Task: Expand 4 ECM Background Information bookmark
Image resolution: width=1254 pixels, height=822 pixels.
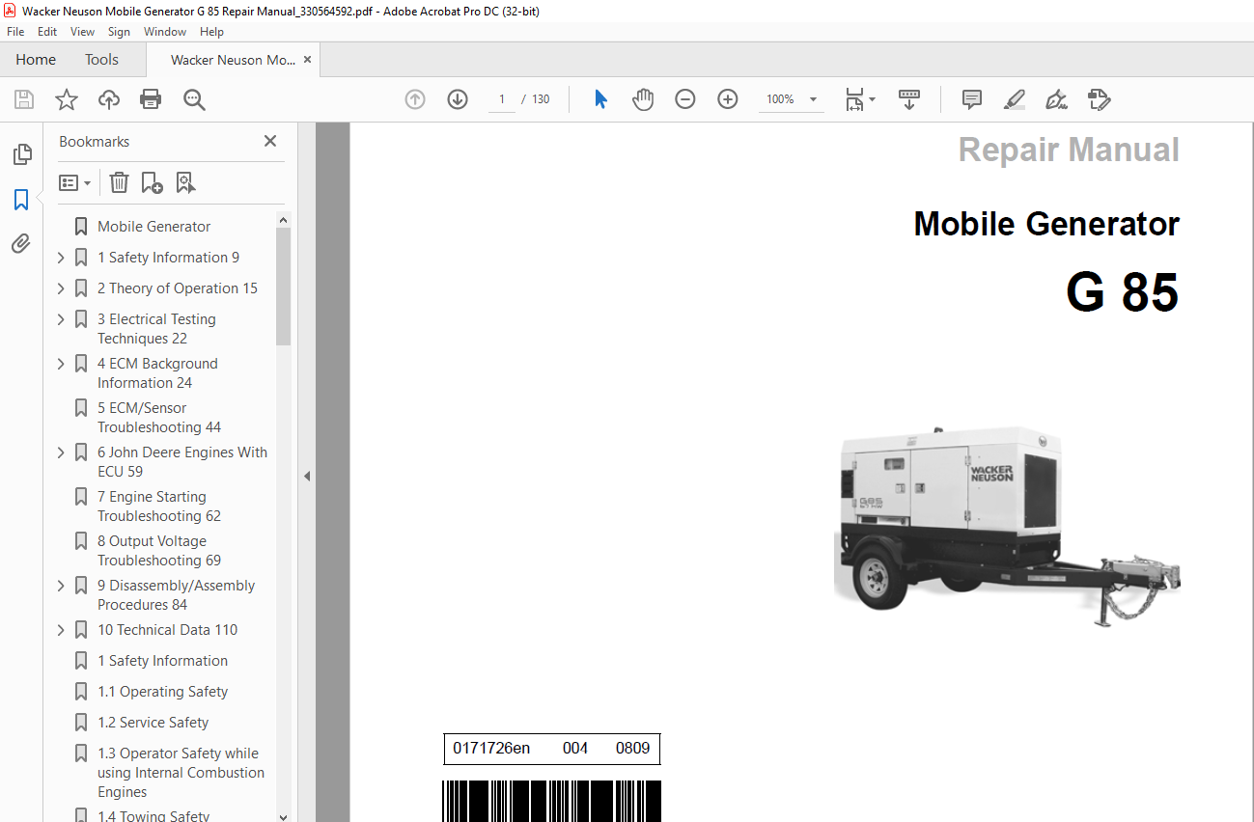Action: 61,364
